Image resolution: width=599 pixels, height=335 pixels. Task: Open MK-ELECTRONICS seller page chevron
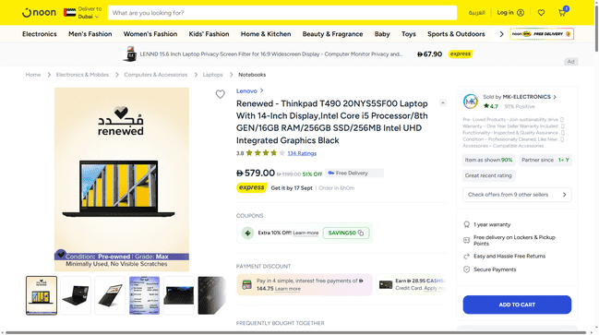(555, 97)
